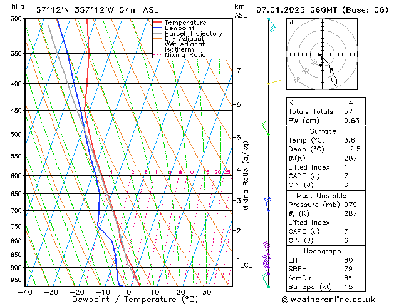Click the 500 pressure level label
Image resolution: width=394 pixels, height=304 pixels.
[x=18, y=134]
